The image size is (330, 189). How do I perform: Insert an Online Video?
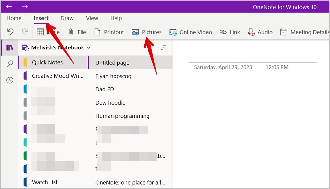(191, 32)
